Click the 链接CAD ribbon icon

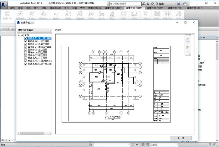[8, 15]
